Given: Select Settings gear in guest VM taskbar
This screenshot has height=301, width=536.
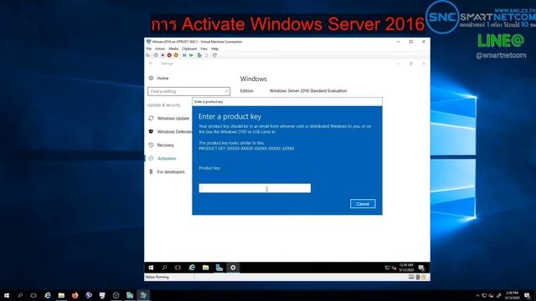Looking at the screenshot, I should (x=233, y=268).
